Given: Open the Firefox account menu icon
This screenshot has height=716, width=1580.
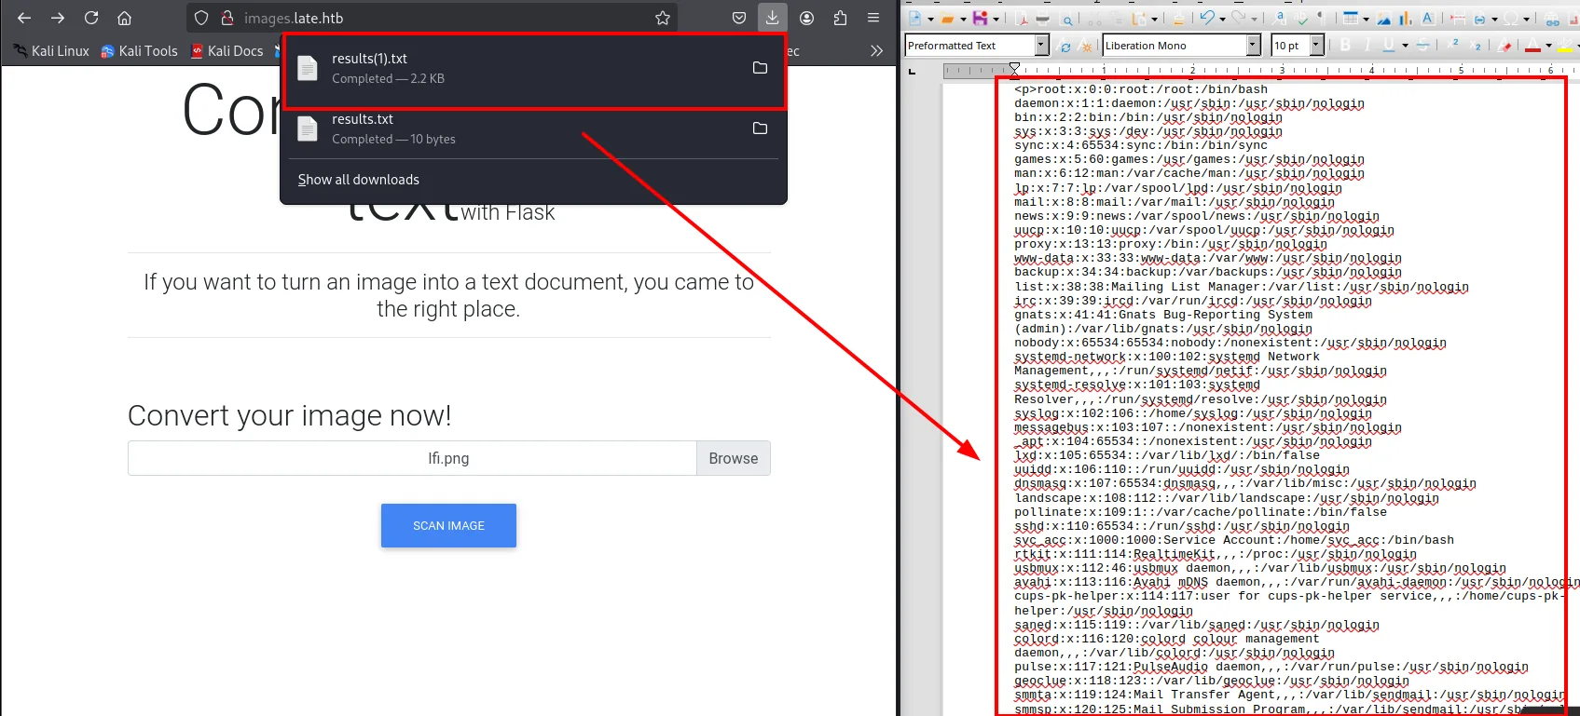Looking at the screenshot, I should coord(807,18).
